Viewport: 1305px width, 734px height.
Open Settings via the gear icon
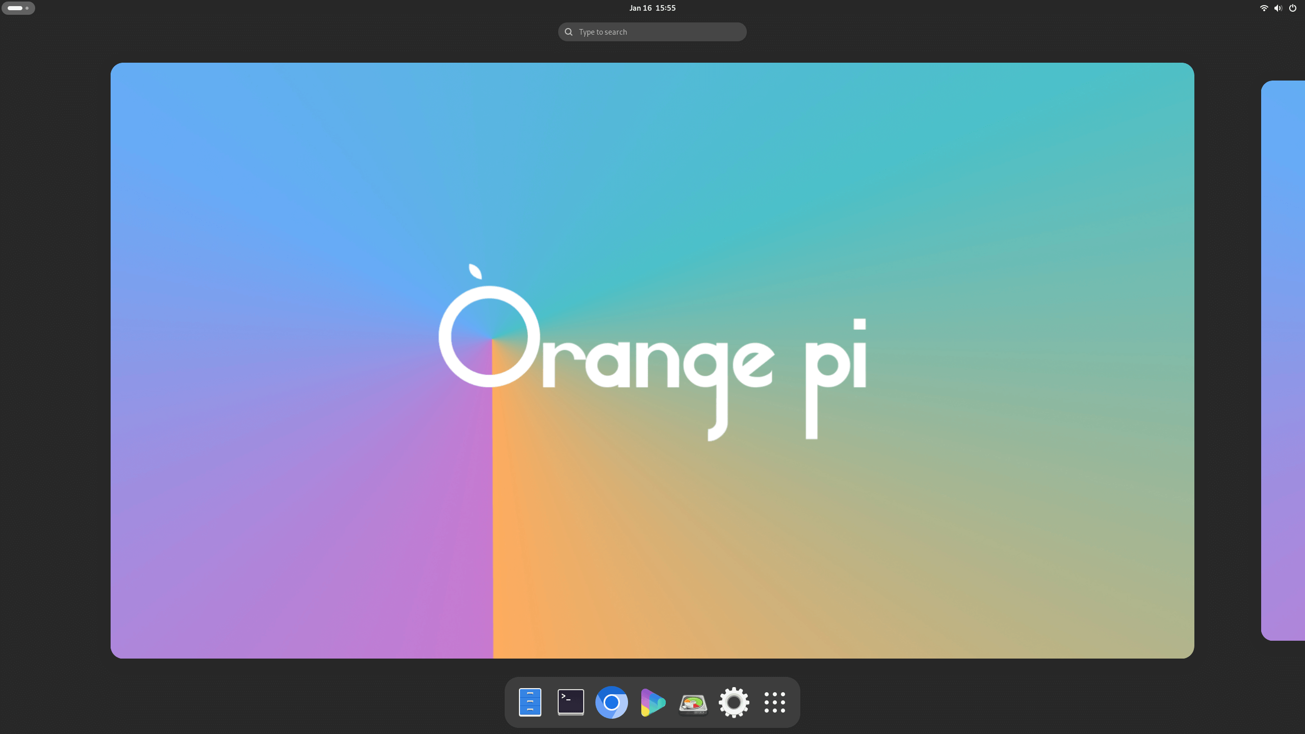coord(734,702)
